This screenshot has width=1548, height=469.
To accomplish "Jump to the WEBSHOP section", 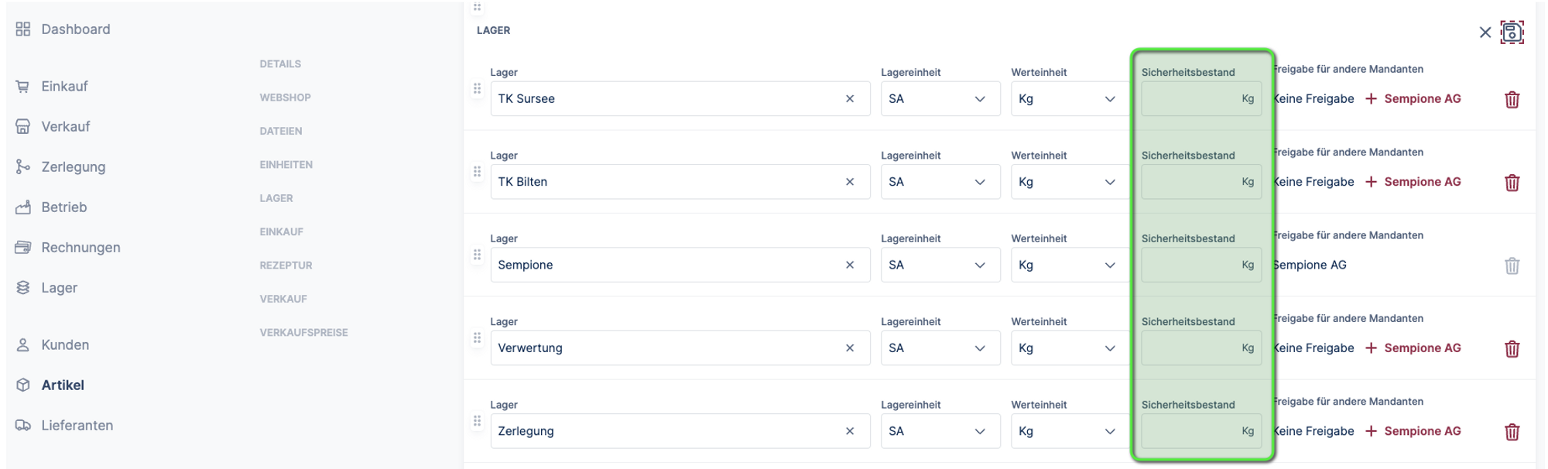I will 285,98.
